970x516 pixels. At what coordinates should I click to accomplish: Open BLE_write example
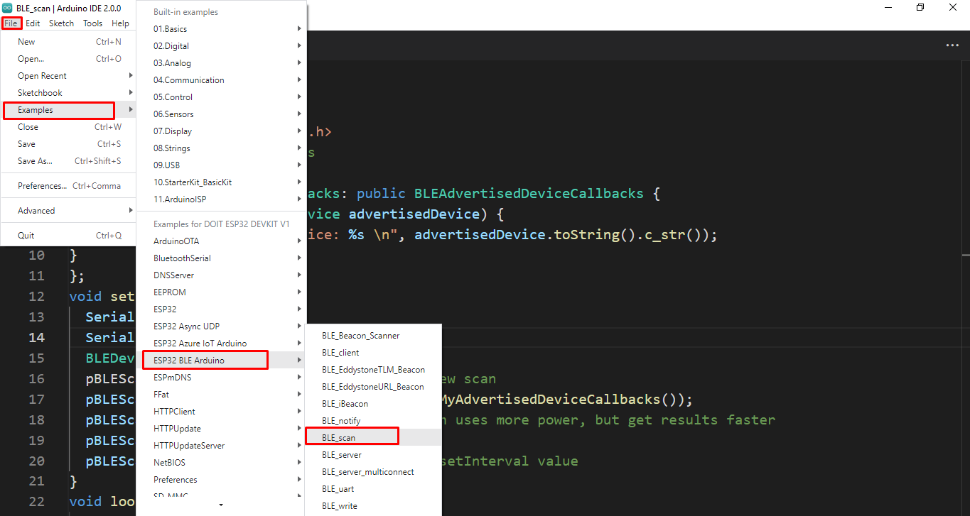pos(373,506)
